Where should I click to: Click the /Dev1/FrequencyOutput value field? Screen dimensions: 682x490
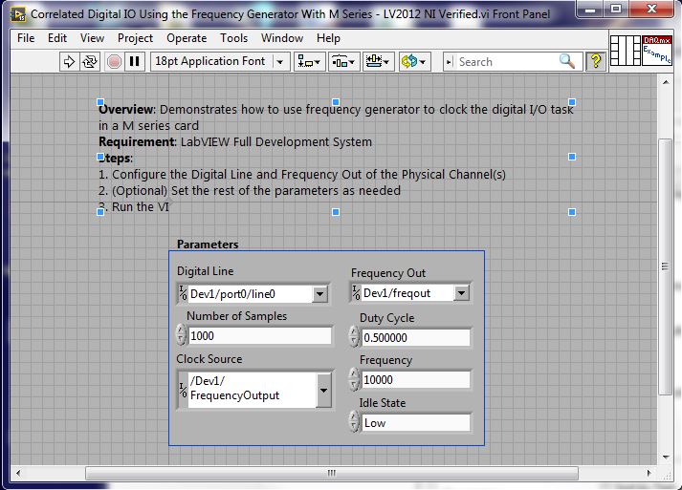[x=252, y=390]
